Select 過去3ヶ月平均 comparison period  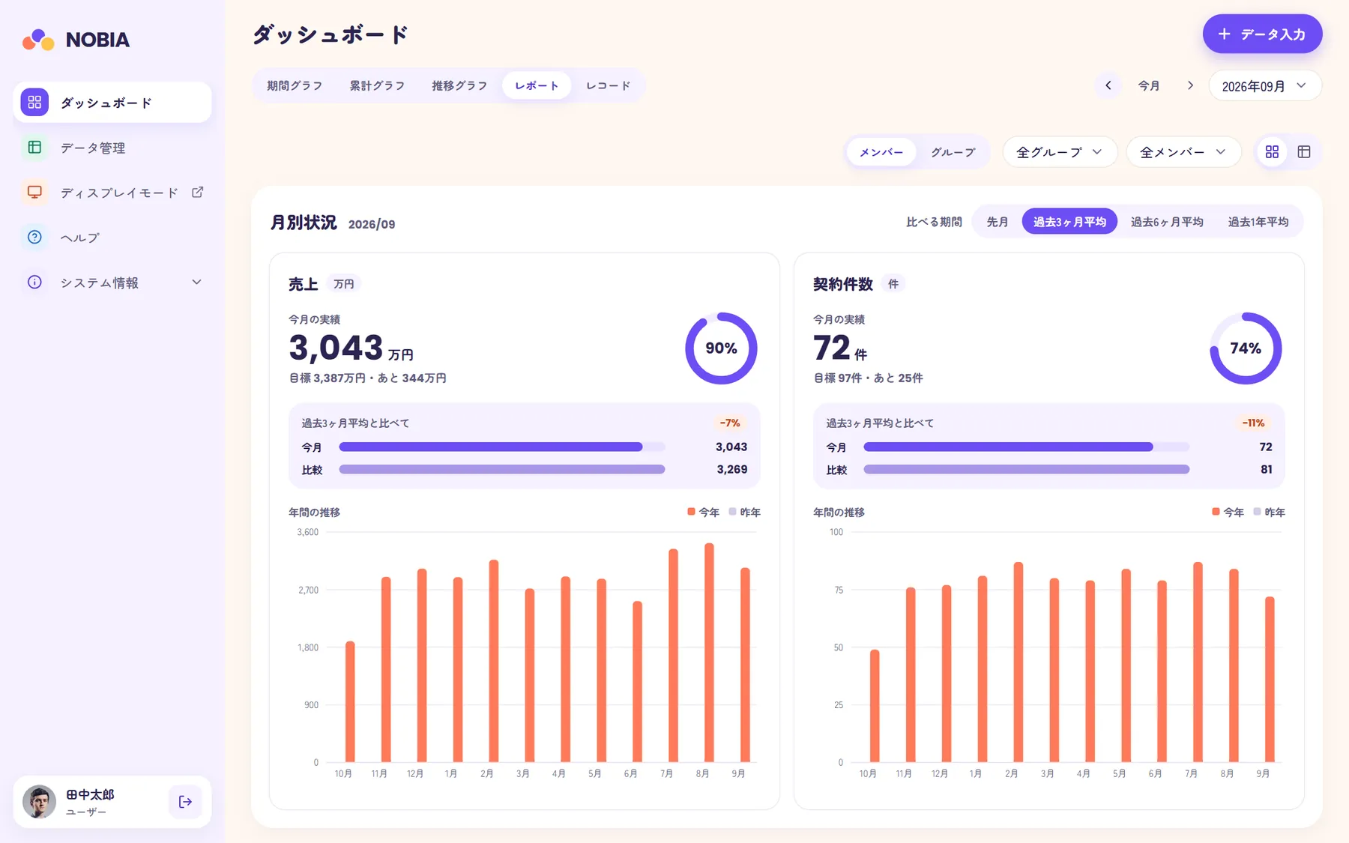(x=1069, y=222)
